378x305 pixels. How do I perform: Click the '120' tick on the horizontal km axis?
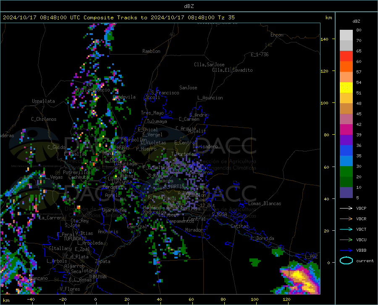click(x=286, y=299)
